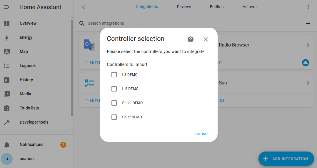Open the Energy lightning bolt item
Screen dimensions: 317x168
[x=7, y=38]
